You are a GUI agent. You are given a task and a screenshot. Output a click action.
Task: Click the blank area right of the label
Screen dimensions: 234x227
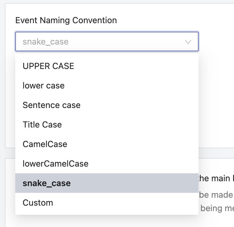click(171, 20)
